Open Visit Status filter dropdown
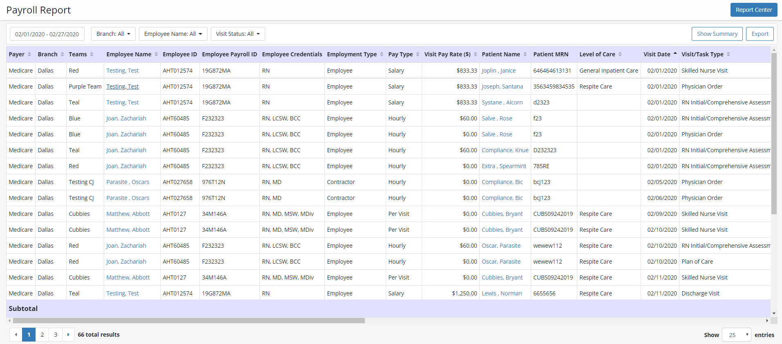Image resolution: width=782 pixels, height=344 pixels. click(238, 34)
